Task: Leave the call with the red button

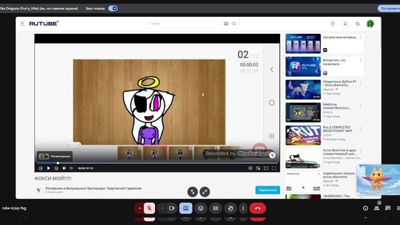Action: 257,208
